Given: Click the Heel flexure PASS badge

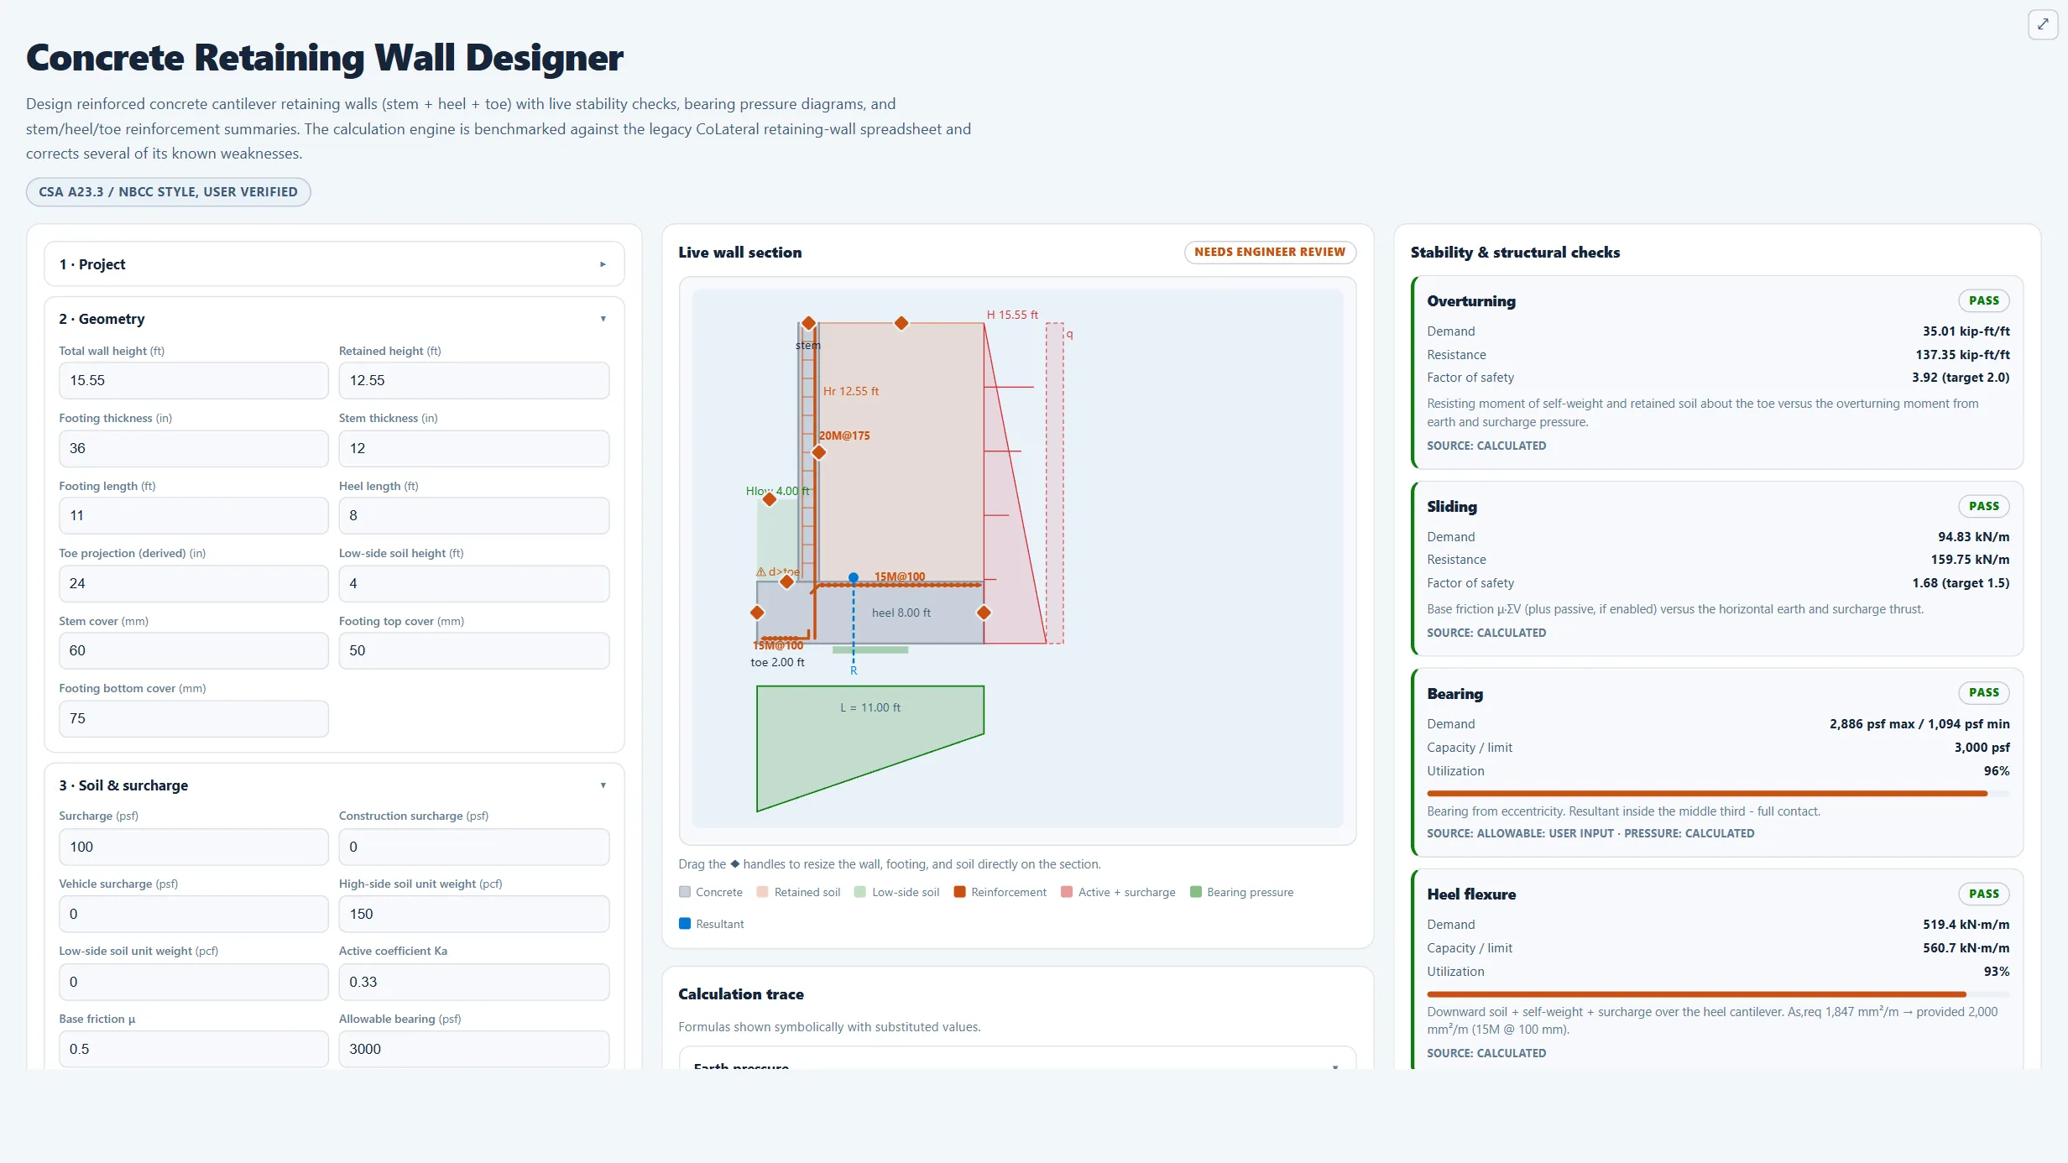Looking at the screenshot, I should coord(1984,894).
